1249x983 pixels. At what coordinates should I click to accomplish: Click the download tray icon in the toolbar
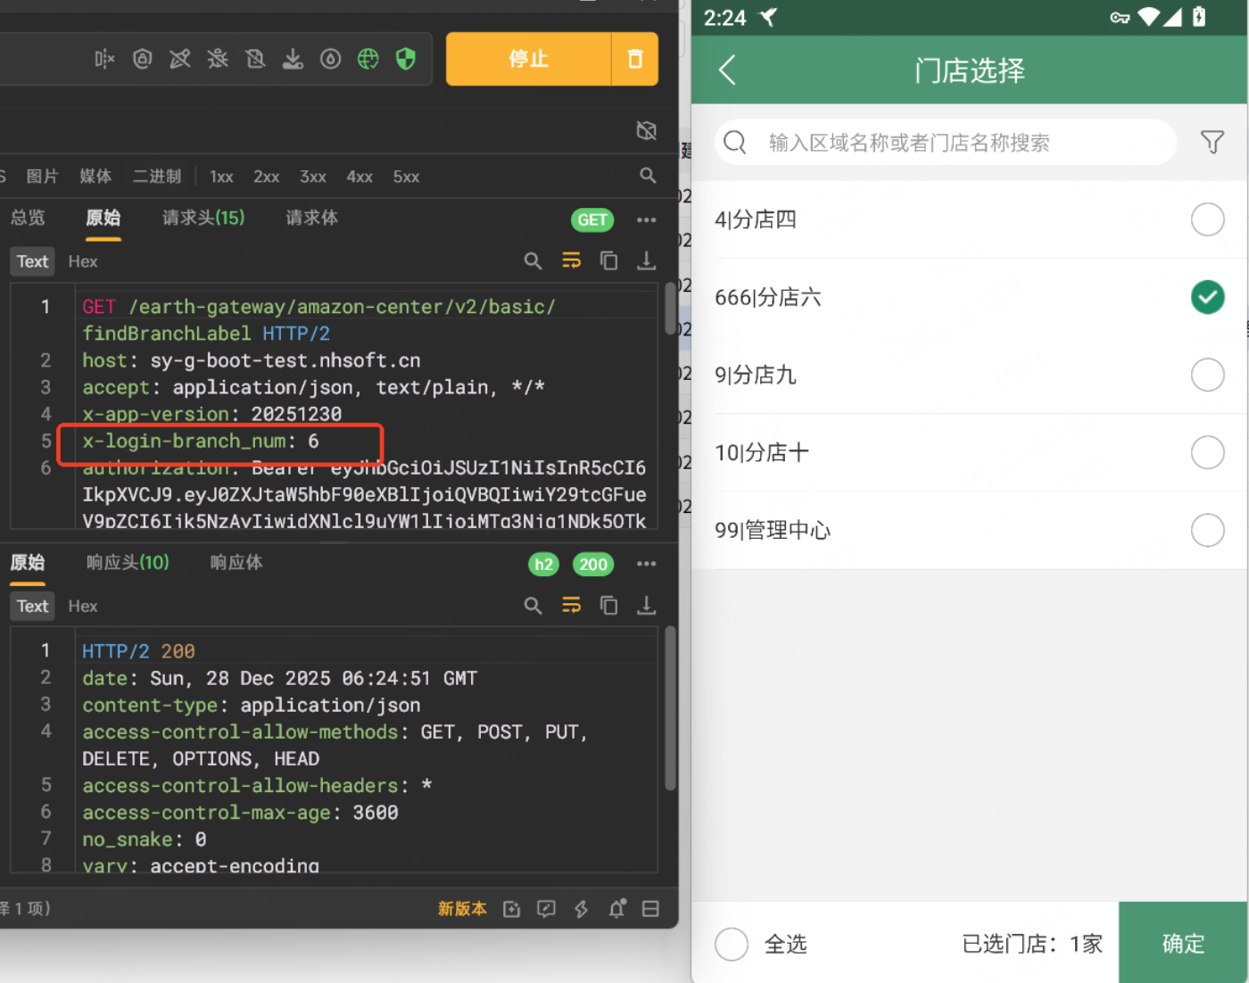pyautogui.click(x=293, y=59)
